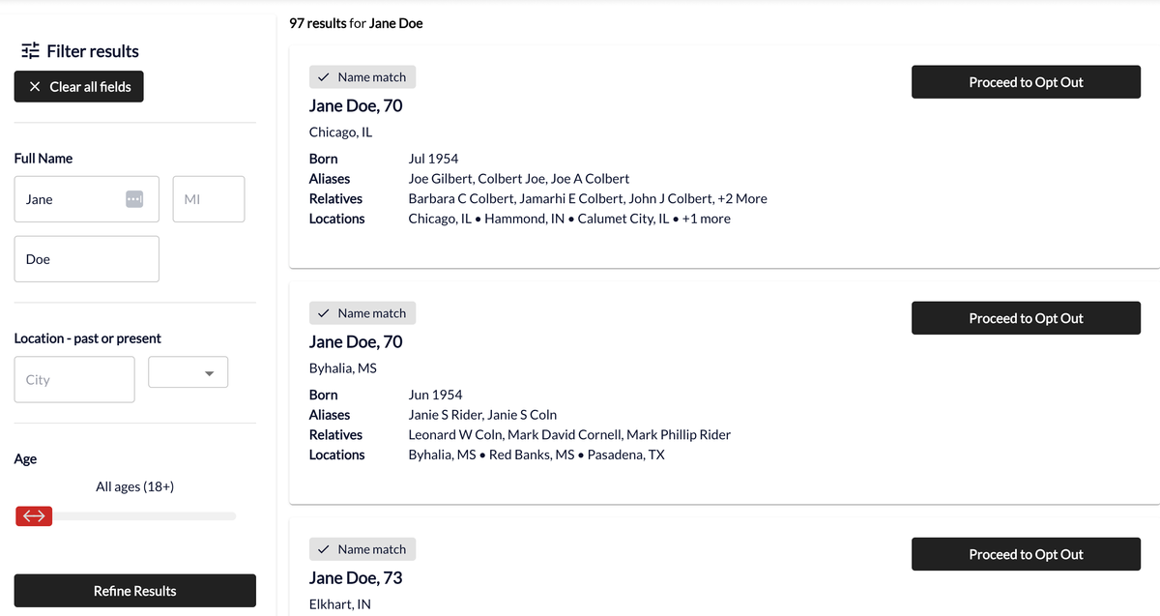The width and height of the screenshot is (1160, 616).
Task: Click the checkmark on Byhalia result's Name match
Action: [x=324, y=313]
